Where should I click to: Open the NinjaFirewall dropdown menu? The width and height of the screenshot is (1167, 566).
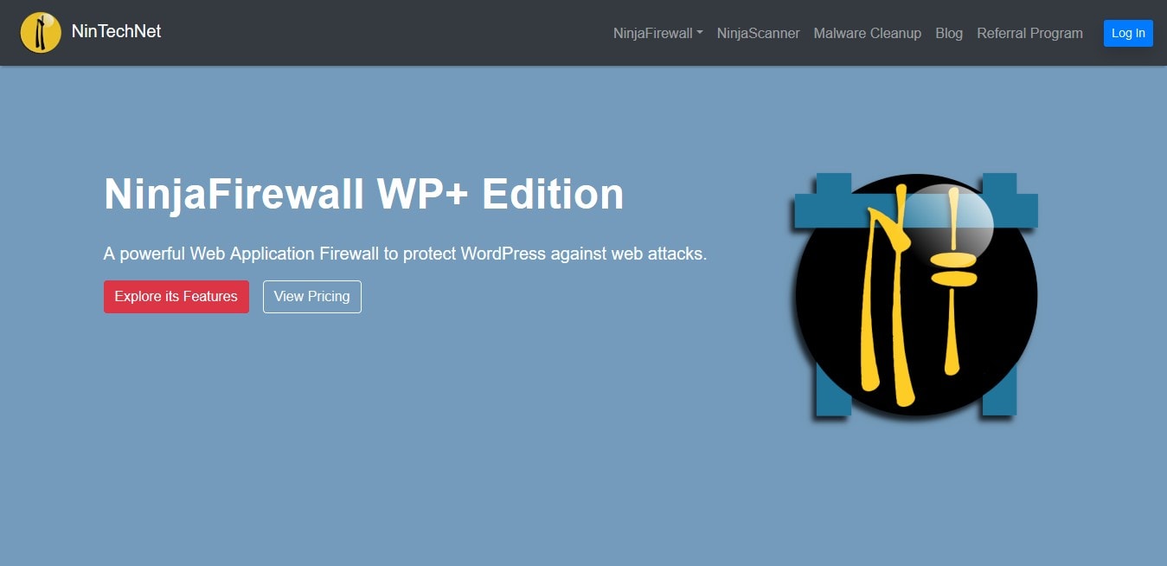pos(658,33)
